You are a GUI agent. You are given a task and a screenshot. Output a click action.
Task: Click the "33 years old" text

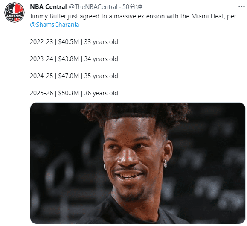(101, 42)
